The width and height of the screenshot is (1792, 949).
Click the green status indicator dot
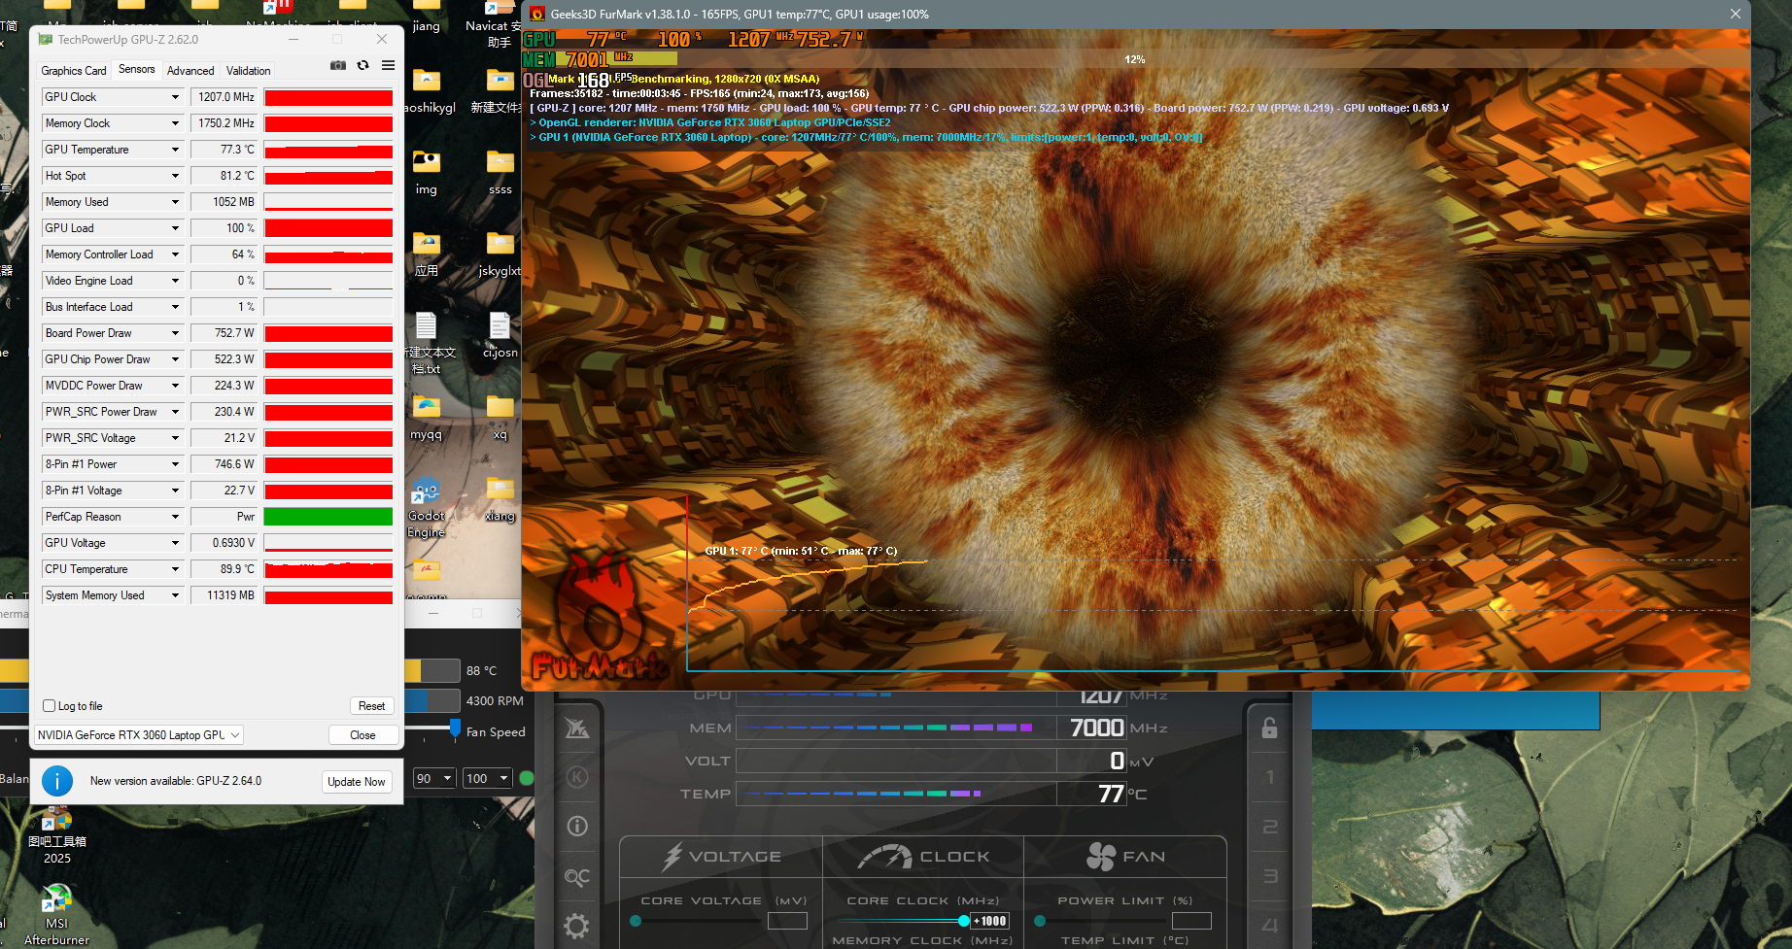527,778
